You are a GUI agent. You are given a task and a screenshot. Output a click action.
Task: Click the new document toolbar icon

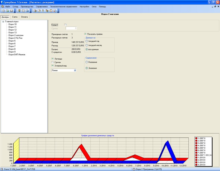click(x=4, y=11)
